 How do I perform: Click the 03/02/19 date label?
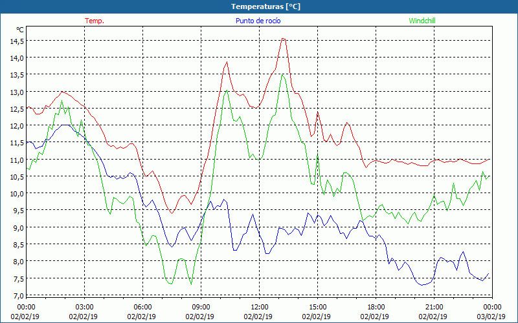(x=491, y=317)
